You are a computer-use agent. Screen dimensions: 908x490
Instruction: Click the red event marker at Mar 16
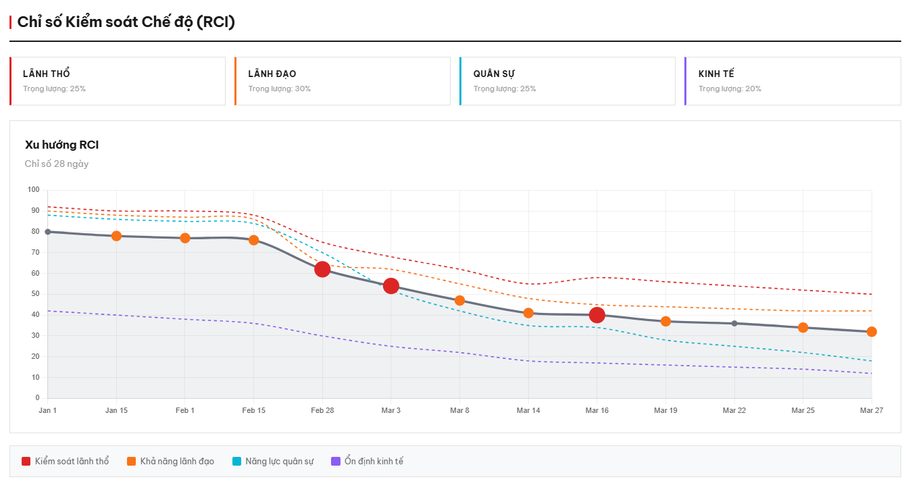pos(597,315)
